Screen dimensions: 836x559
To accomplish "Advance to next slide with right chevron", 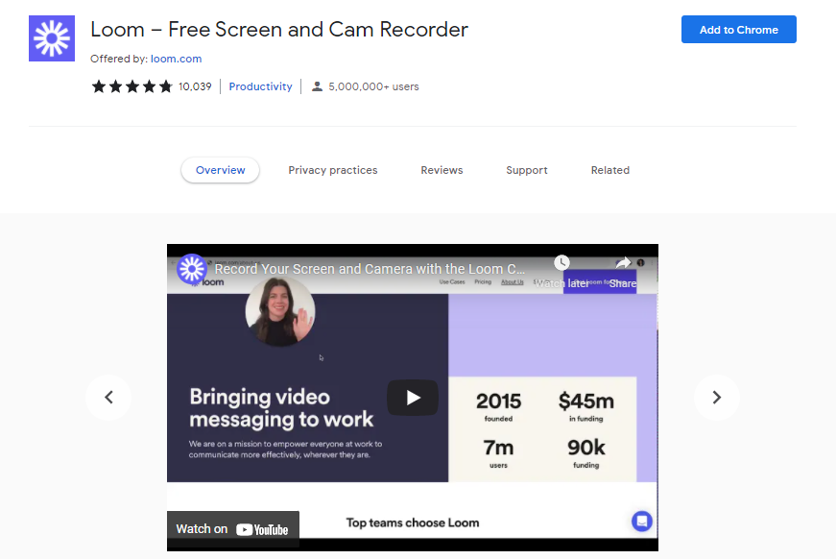I will click(x=716, y=398).
